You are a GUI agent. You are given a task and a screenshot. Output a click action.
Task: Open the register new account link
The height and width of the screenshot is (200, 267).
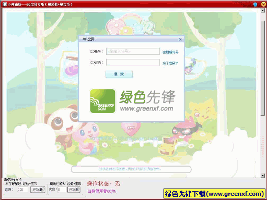pos(170,52)
